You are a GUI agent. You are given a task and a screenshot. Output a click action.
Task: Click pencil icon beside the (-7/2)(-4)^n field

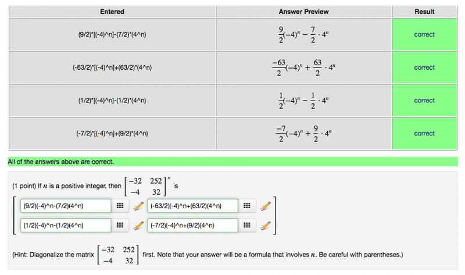[x=266, y=226]
